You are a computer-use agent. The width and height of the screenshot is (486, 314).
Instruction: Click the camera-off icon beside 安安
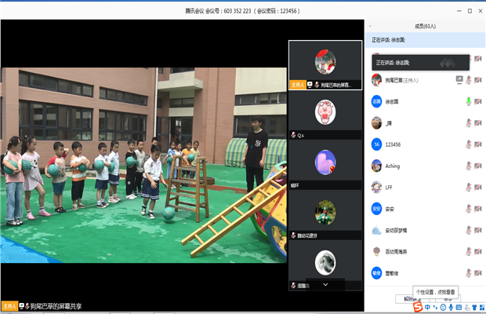tap(477, 209)
